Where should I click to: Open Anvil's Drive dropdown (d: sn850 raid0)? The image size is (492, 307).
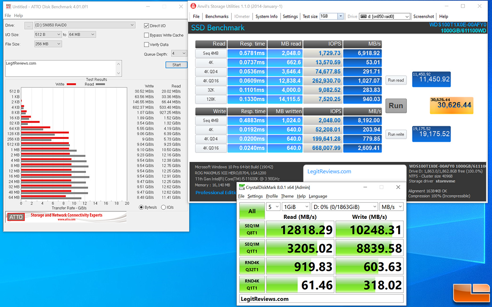point(385,16)
